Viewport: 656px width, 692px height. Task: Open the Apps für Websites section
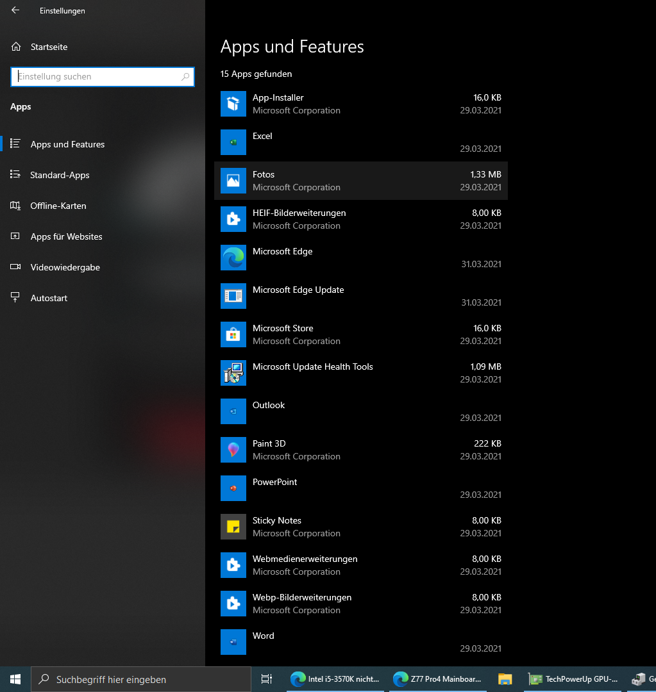(103, 236)
